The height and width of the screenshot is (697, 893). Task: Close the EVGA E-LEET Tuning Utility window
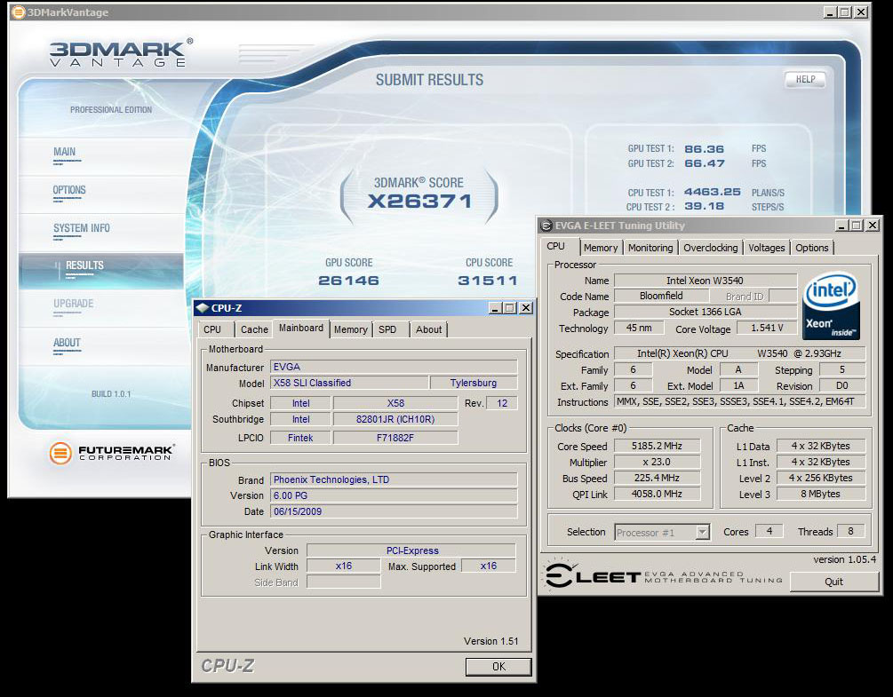(x=872, y=226)
